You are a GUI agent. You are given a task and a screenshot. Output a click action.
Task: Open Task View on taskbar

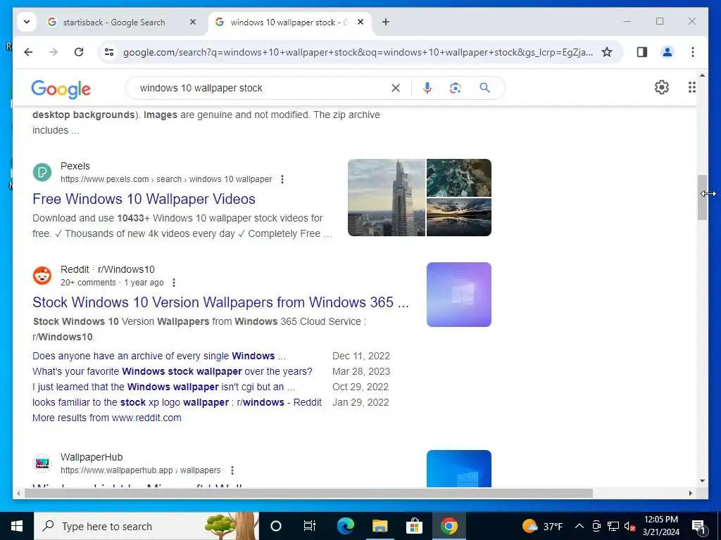[310, 526]
